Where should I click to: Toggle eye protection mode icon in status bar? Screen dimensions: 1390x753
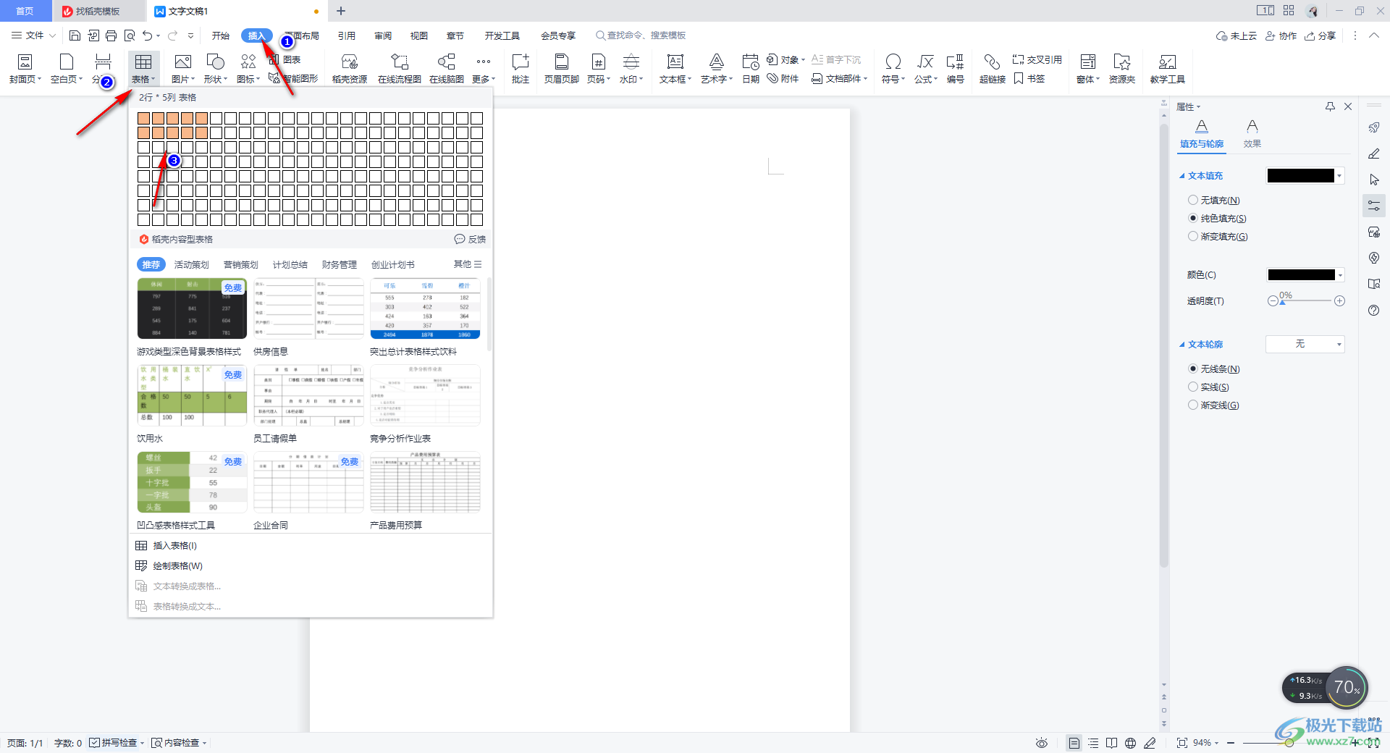tap(1042, 743)
